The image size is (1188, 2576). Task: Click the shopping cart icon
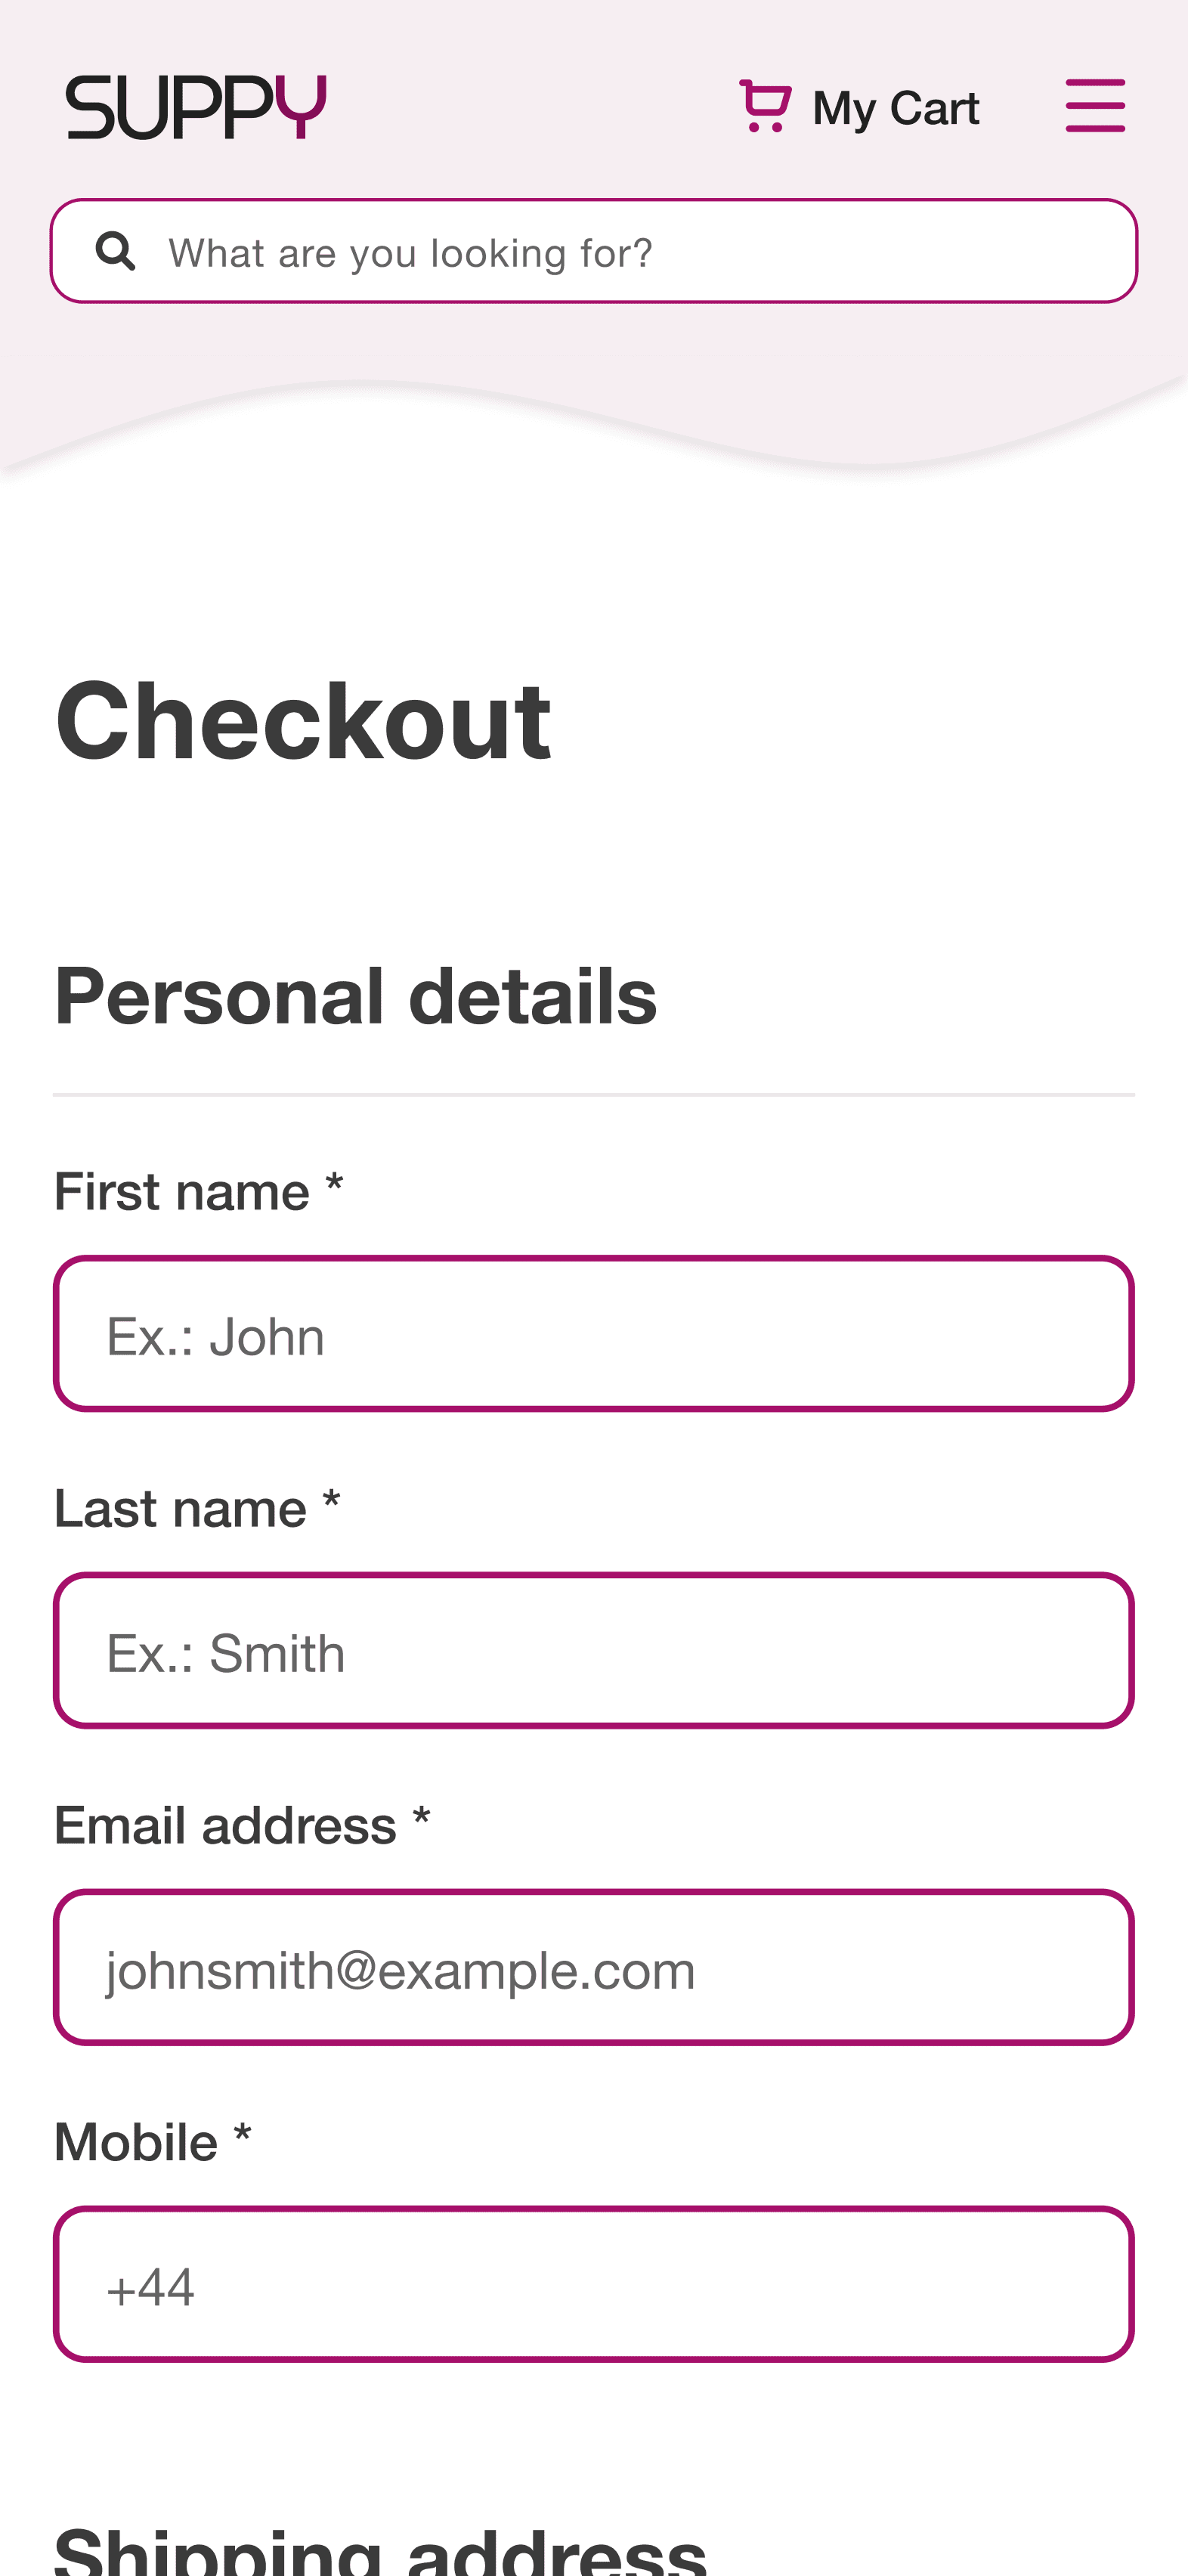[x=766, y=106]
